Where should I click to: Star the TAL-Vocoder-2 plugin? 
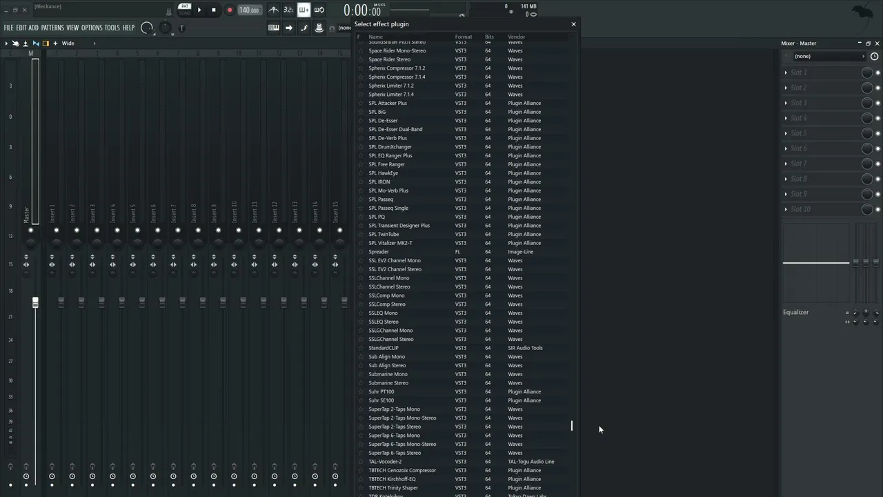[360, 462]
